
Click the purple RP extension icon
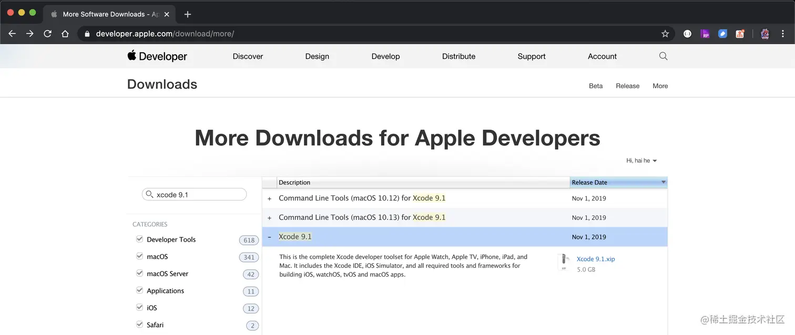point(705,34)
